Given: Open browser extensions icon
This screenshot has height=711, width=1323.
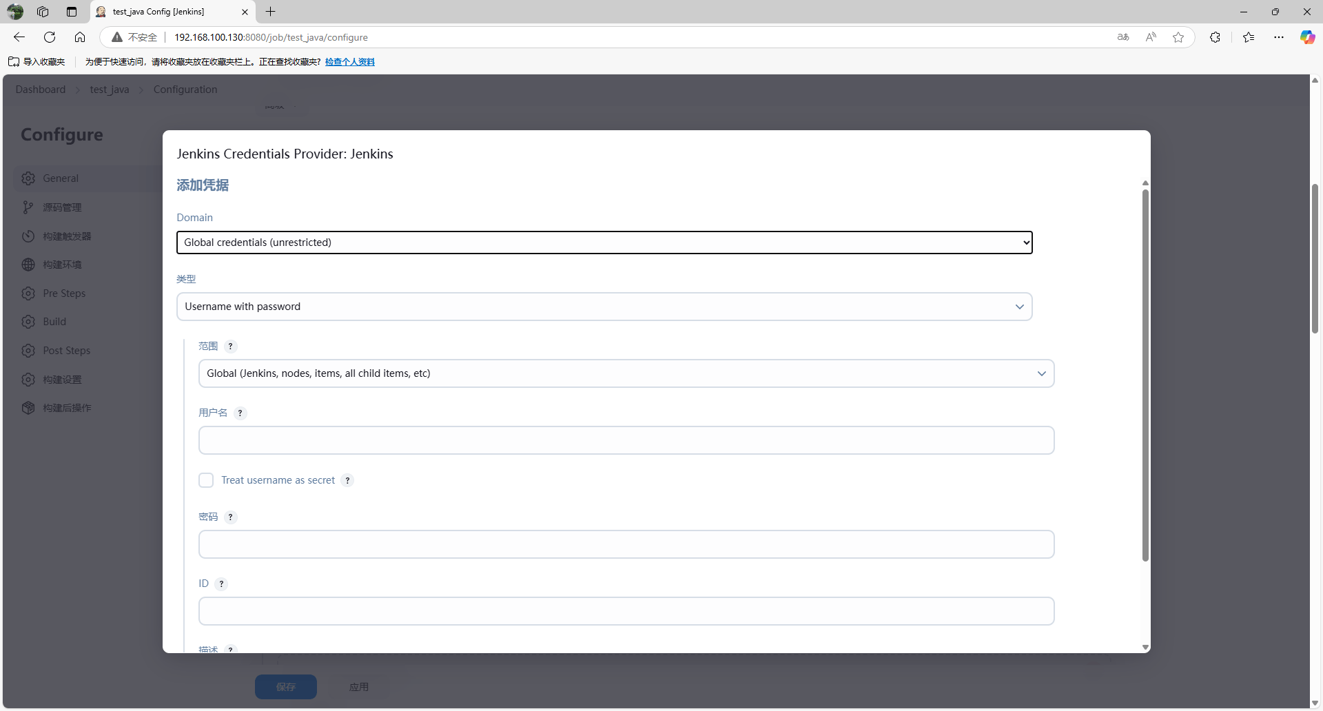Looking at the screenshot, I should [1215, 37].
